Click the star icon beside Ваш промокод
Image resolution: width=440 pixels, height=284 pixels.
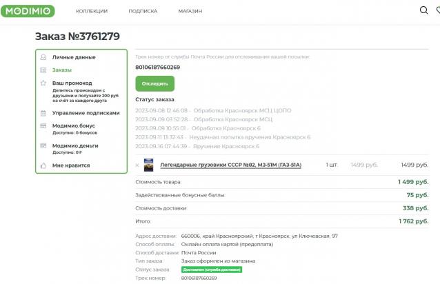[43, 83]
